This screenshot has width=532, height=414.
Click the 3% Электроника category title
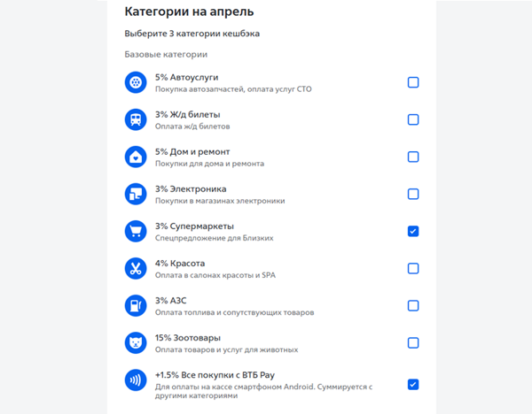click(x=191, y=188)
